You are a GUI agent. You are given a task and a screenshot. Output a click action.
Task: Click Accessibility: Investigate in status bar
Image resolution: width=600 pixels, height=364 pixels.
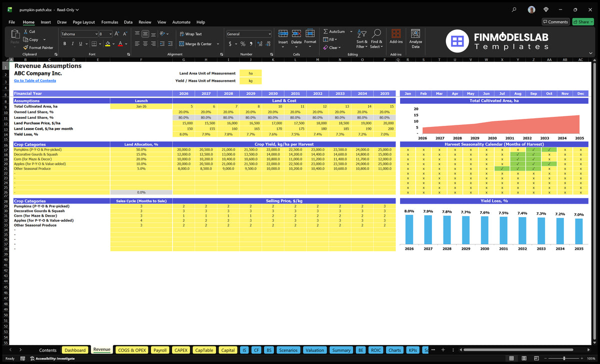pyautogui.click(x=52, y=359)
